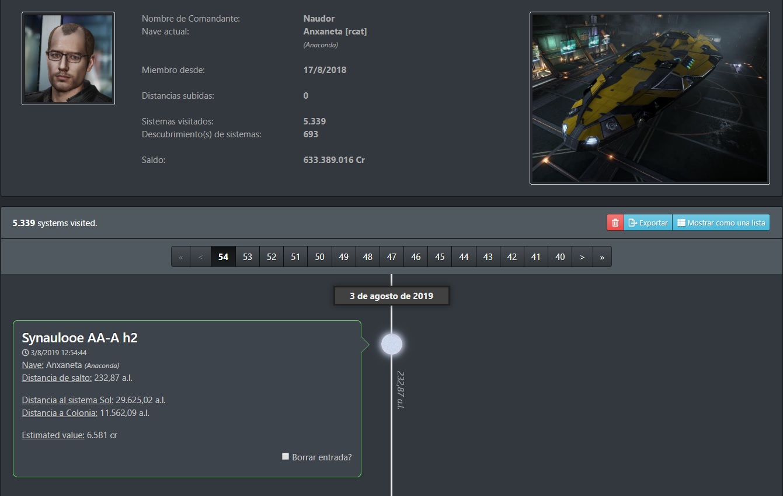Screen dimensions: 783x496
Task: Open the Anaconda ship screenshot
Action: click(x=650, y=98)
